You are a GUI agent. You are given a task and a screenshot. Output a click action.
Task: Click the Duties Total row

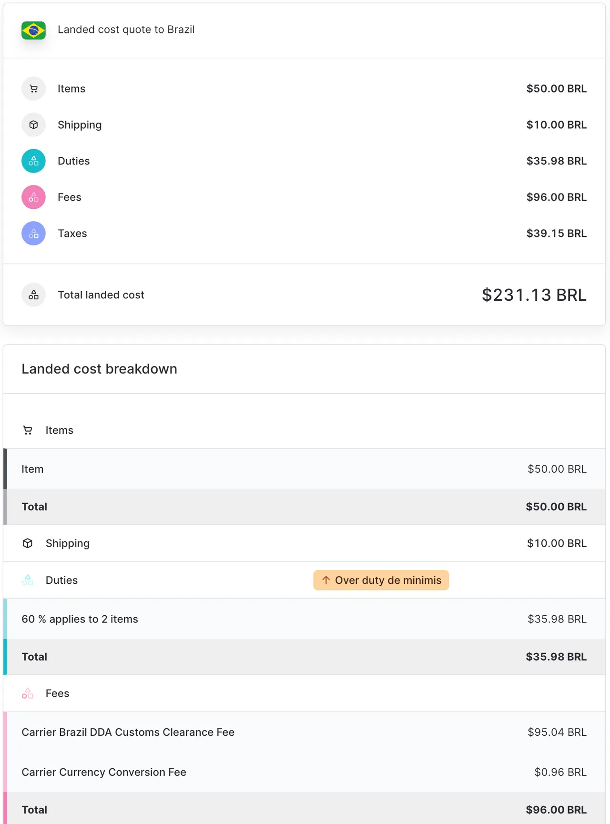[x=305, y=656]
